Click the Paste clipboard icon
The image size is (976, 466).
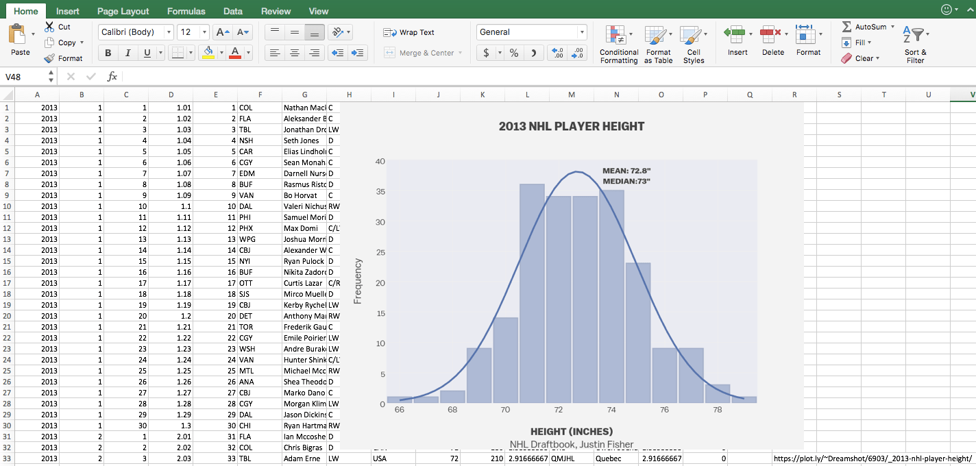[x=19, y=35]
